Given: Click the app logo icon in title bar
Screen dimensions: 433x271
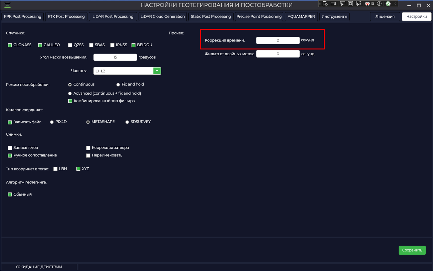Looking at the screenshot, I should (x=7, y=5).
